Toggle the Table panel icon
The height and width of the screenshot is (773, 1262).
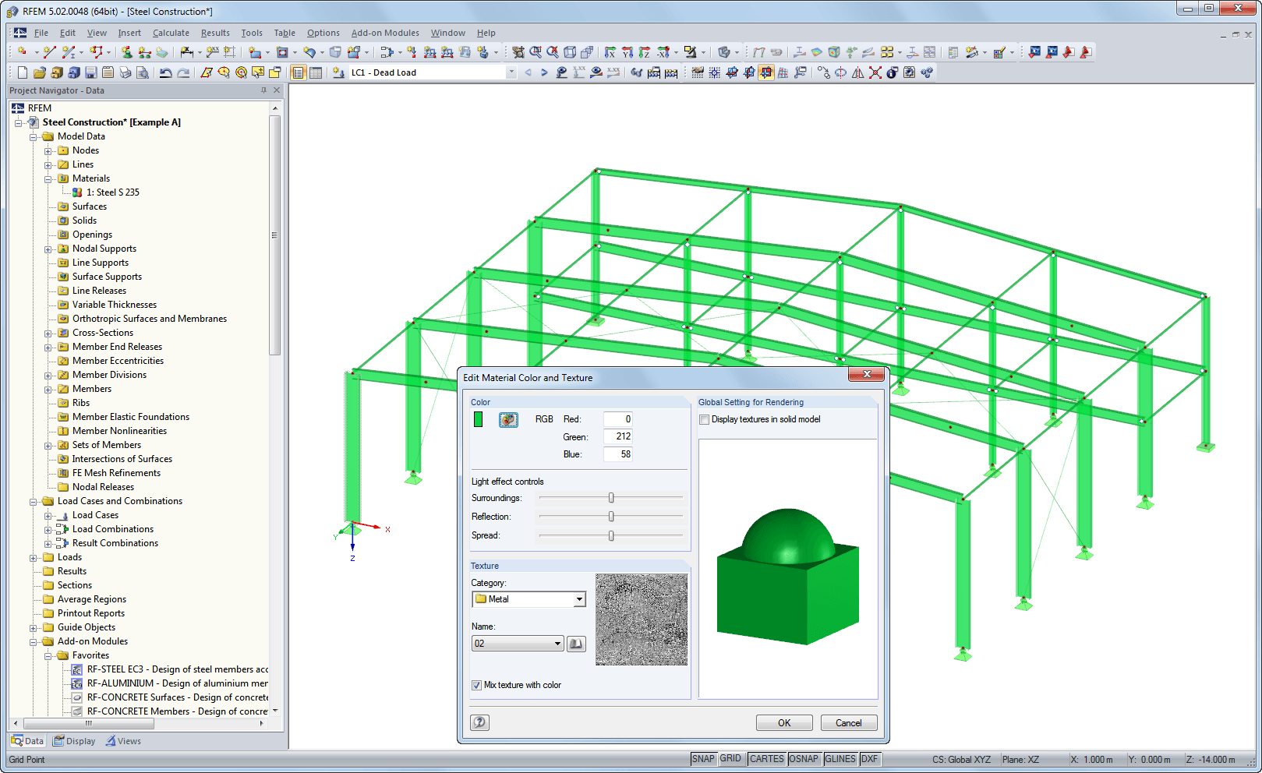point(315,72)
